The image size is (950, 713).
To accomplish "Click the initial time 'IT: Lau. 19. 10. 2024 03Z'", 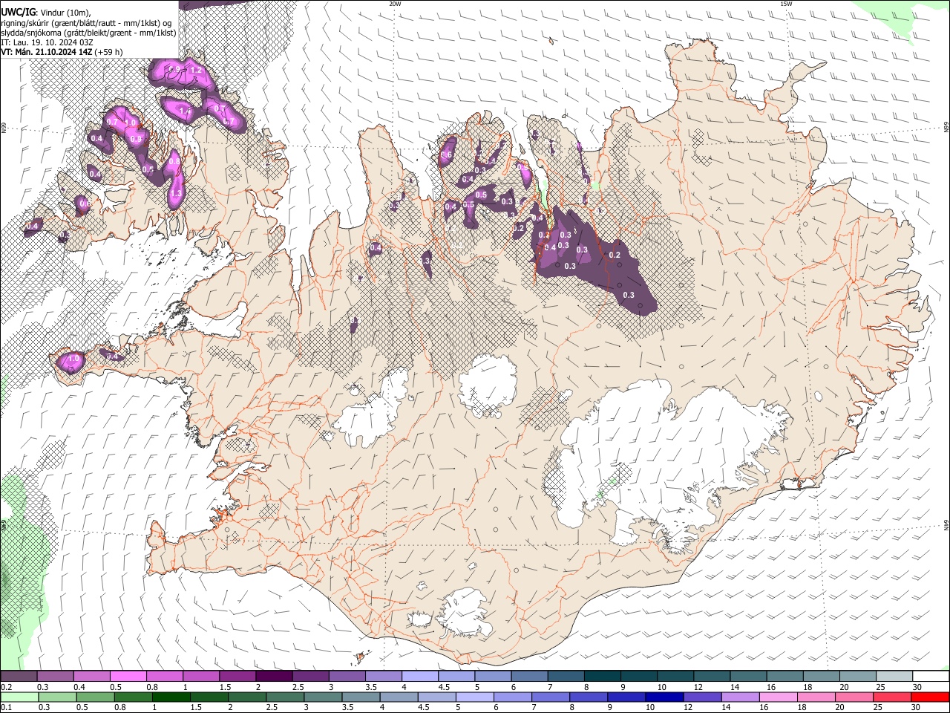I will tap(47, 42).
